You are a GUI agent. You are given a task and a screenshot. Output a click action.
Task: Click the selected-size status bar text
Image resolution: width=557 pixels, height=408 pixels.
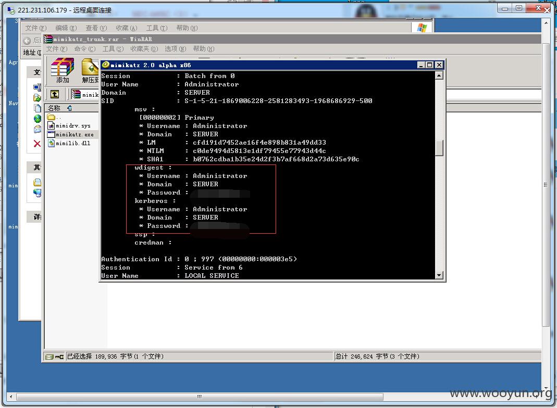(115, 356)
